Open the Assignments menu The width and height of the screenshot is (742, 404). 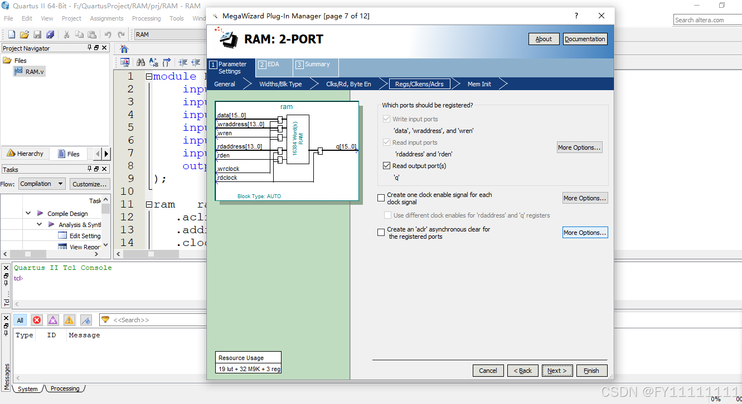coord(106,18)
